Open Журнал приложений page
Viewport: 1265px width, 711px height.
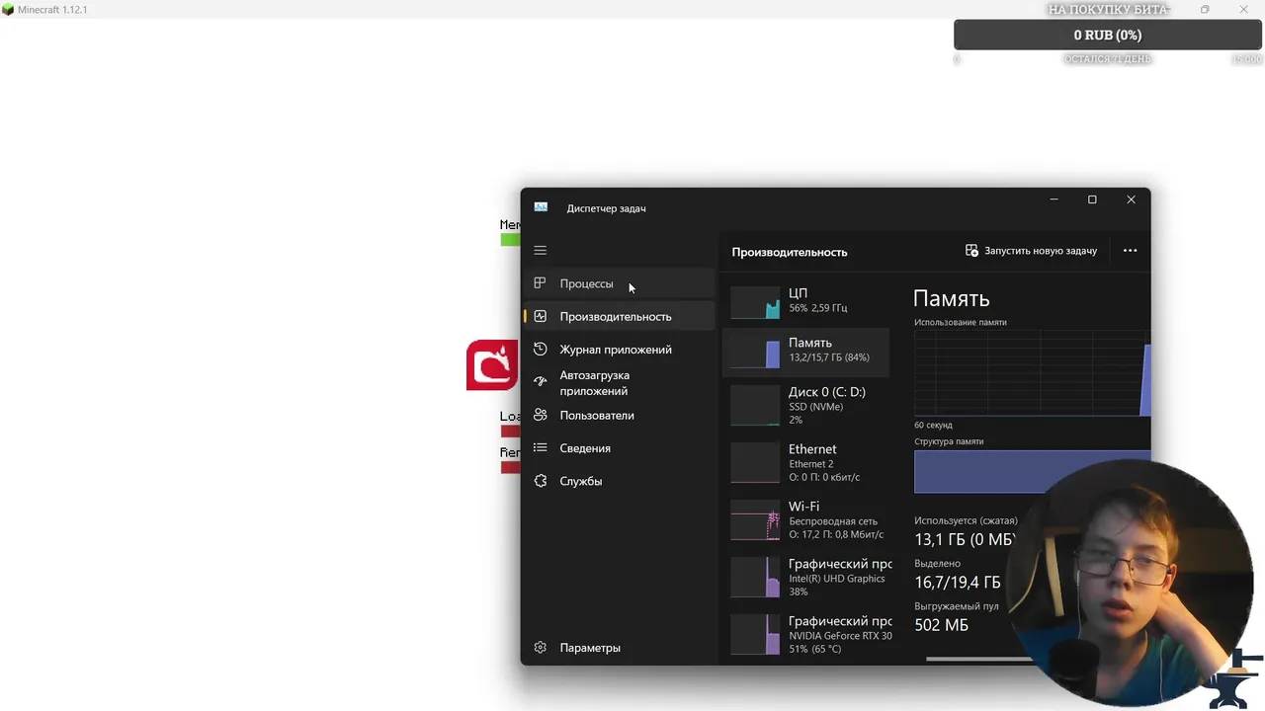click(619, 350)
